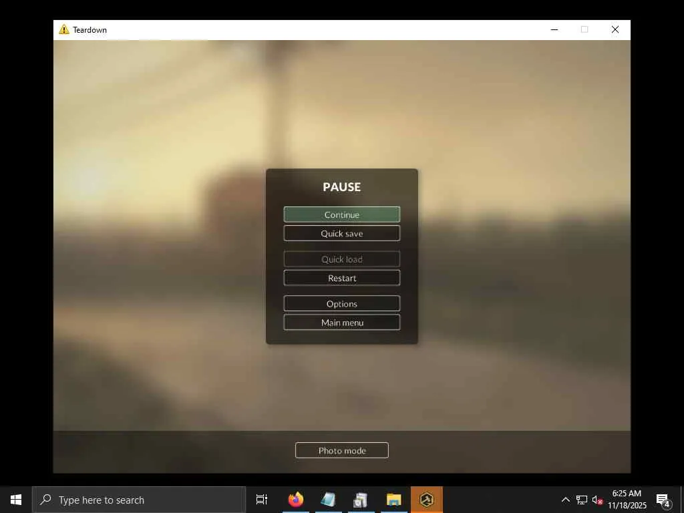This screenshot has height=513, width=684.
Task: Resume the game with Continue
Action: [341, 214]
